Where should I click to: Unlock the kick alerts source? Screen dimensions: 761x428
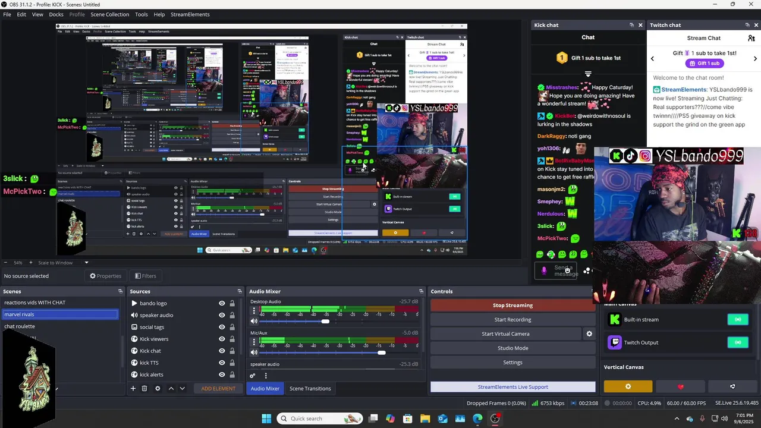[x=232, y=374]
